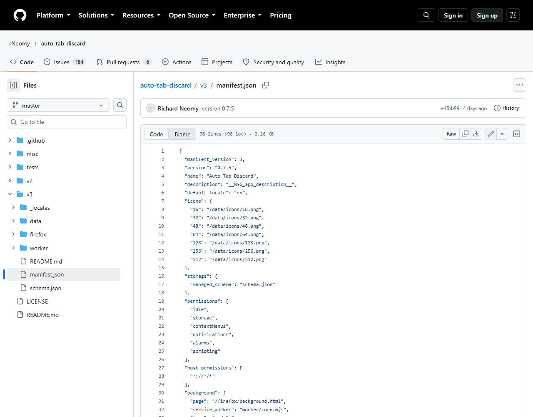533x417 pixels.
Task: Open the Insights tab
Action: [x=330, y=62]
